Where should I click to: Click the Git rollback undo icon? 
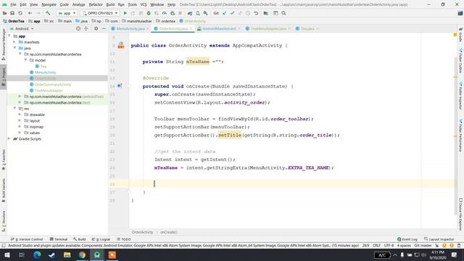point(256,13)
